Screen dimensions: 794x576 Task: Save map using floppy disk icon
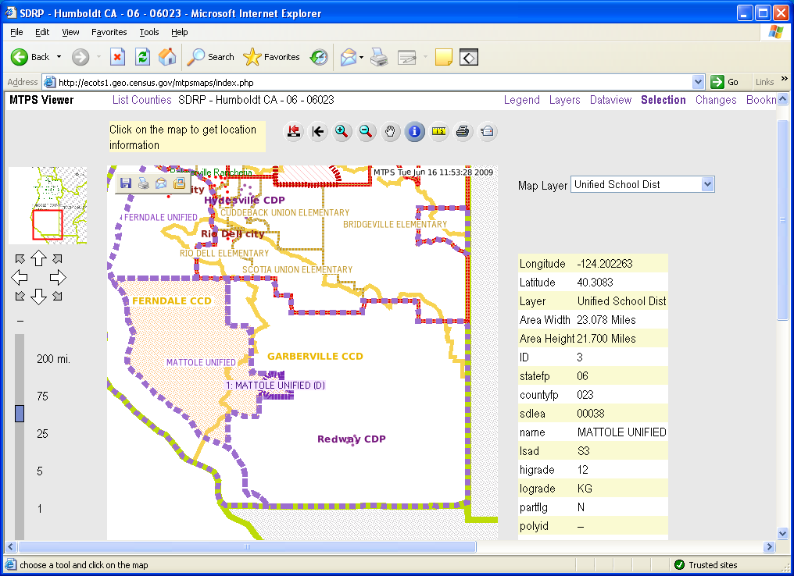pyautogui.click(x=126, y=183)
